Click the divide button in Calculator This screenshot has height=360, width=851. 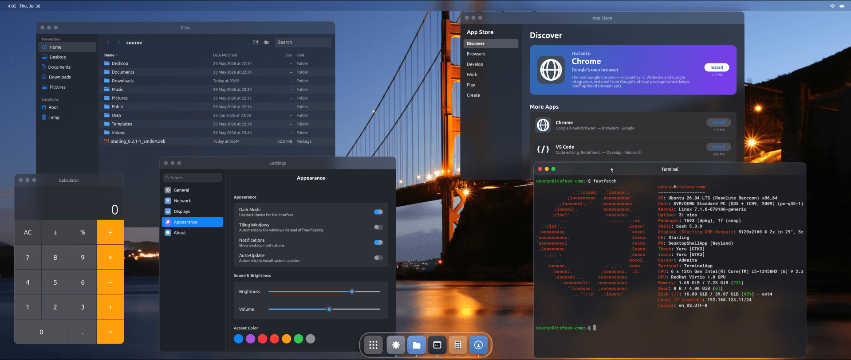click(110, 232)
